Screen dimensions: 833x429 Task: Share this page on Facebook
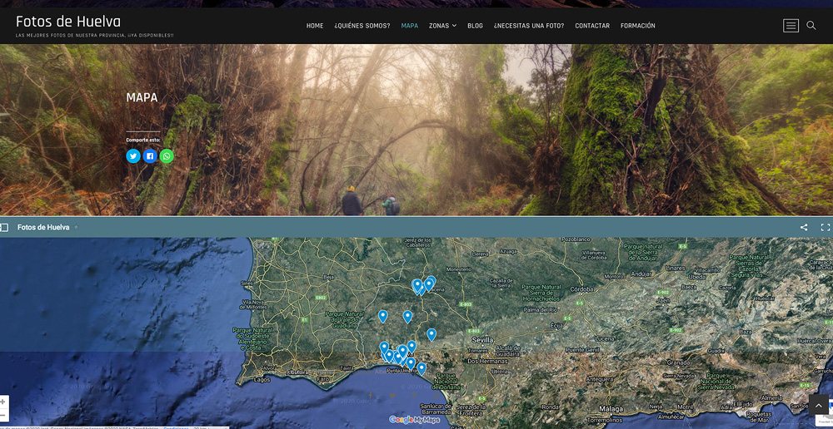(150, 156)
